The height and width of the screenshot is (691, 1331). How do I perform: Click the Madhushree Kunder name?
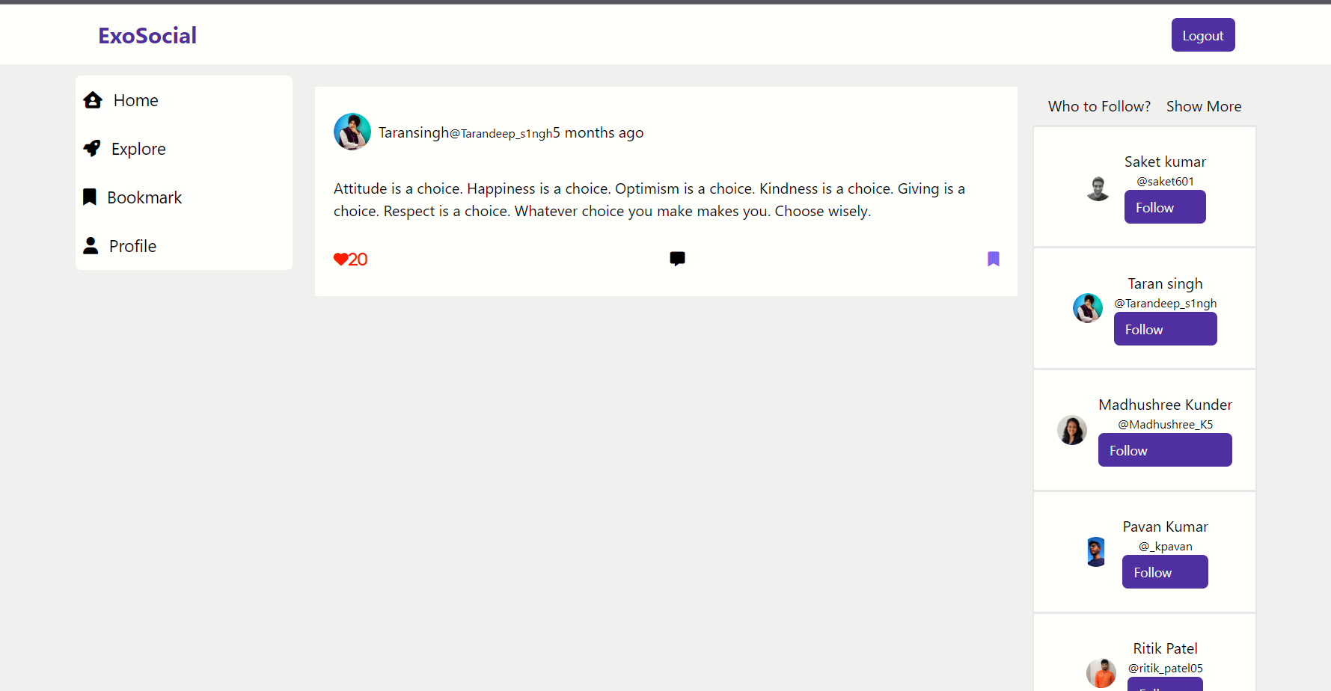(x=1165, y=405)
